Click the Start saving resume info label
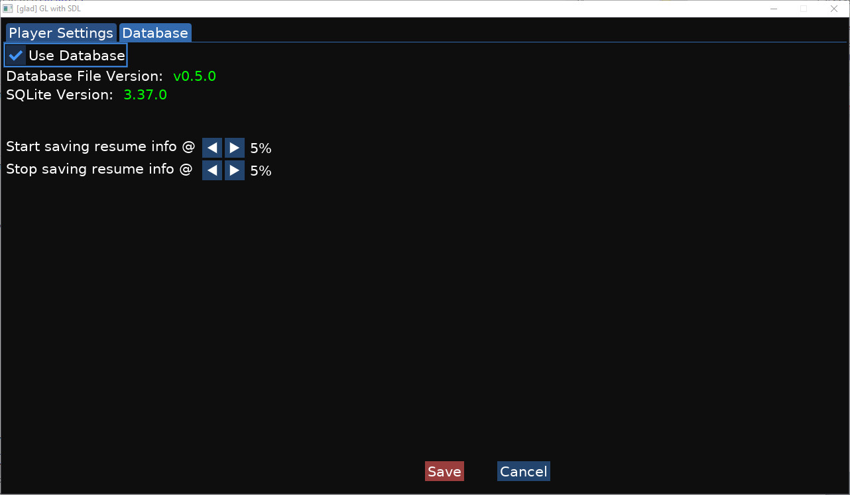The width and height of the screenshot is (850, 495). (101, 146)
